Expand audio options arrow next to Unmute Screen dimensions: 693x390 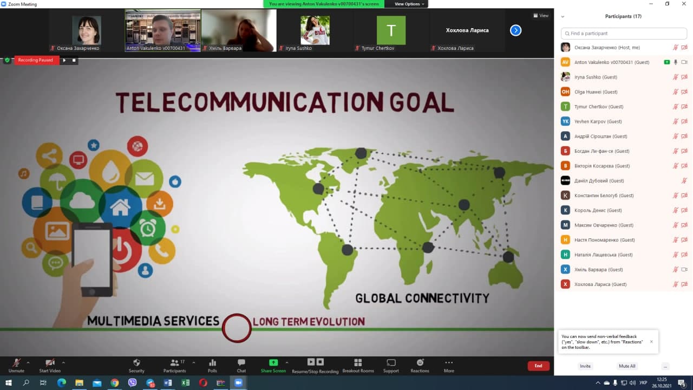click(28, 362)
